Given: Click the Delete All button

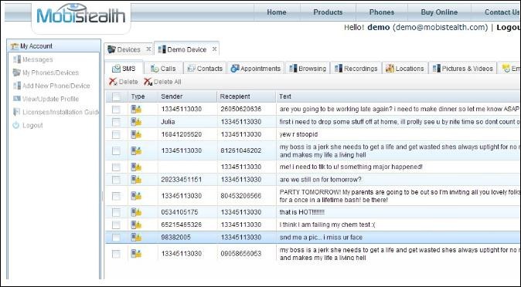Looking at the screenshot, I should click(162, 82).
